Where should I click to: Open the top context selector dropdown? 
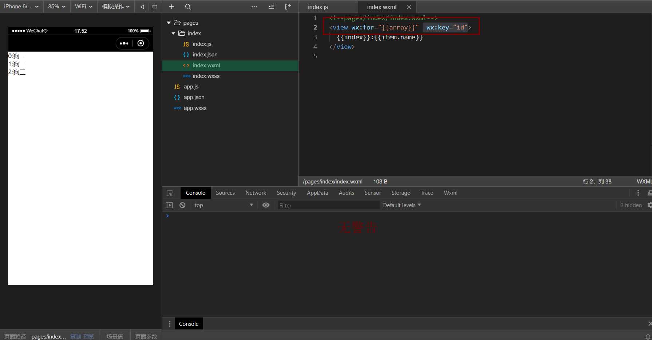click(x=224, y=205)
